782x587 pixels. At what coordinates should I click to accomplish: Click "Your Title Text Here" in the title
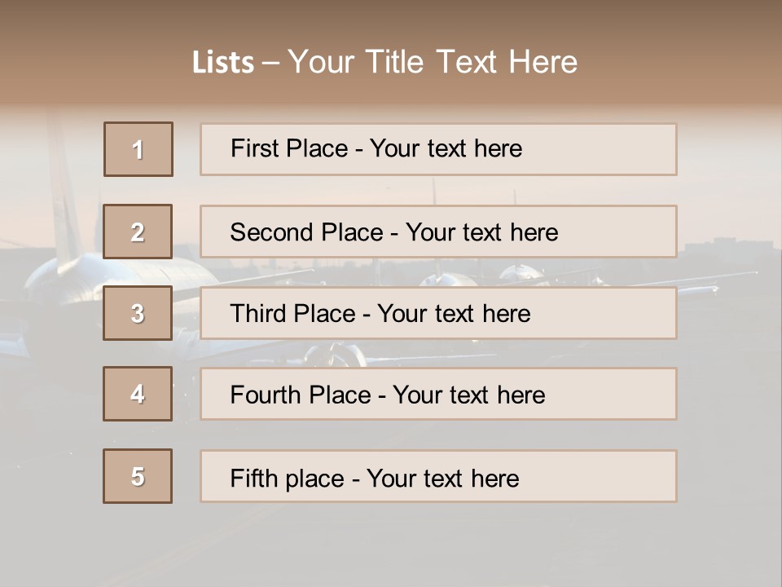pyautogui.click(x=433, y=62)
